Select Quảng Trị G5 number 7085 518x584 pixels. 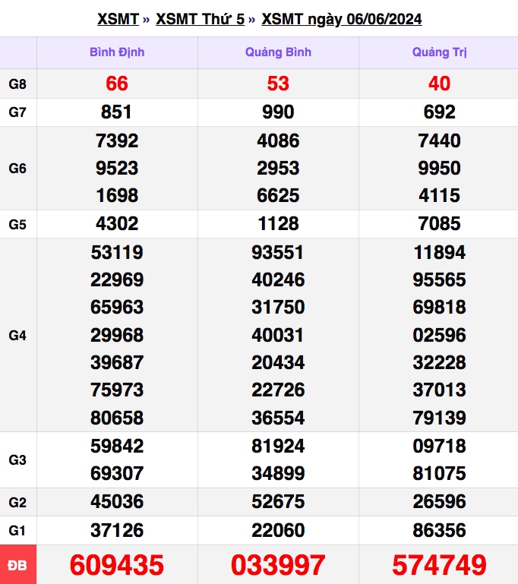[439, 224]
